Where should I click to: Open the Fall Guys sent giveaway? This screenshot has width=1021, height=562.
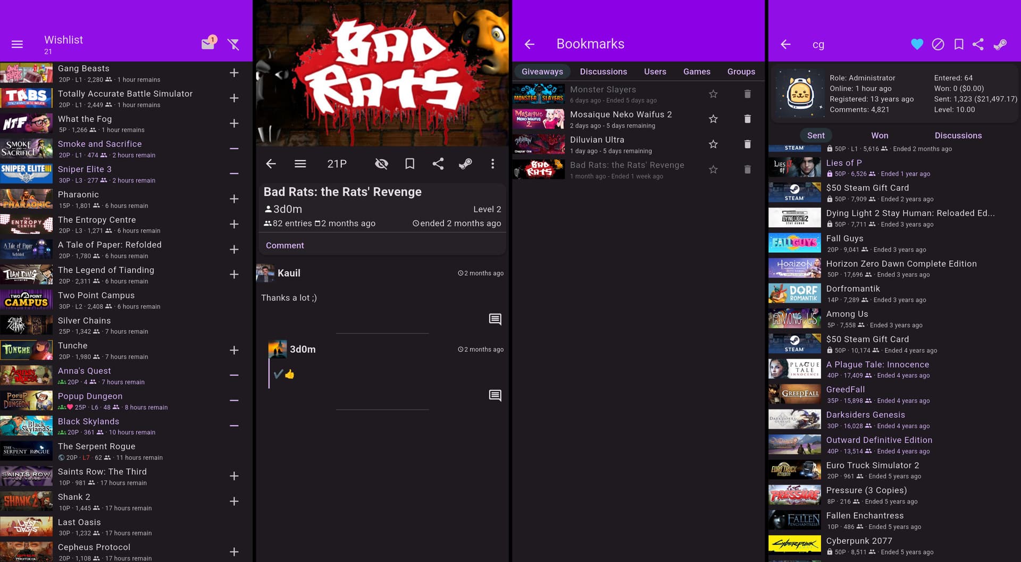pos(894,243)
